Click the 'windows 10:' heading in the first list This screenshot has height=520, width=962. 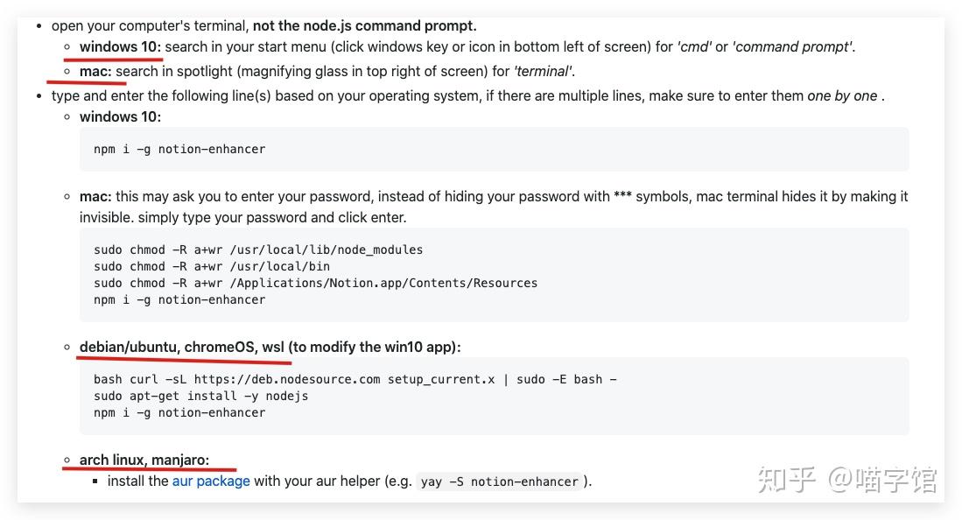120,46
